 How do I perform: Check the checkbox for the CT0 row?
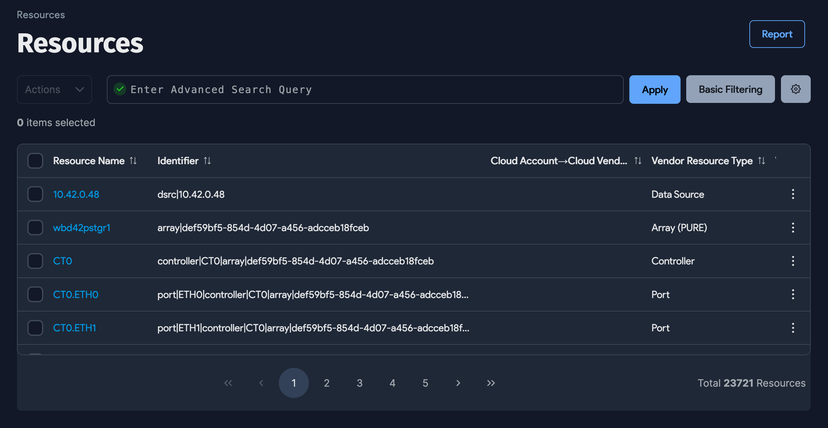[x=35, y=261]
